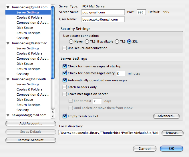Click the check interval minutes field
Screen dimensions: 189x157
pos(121,74)
